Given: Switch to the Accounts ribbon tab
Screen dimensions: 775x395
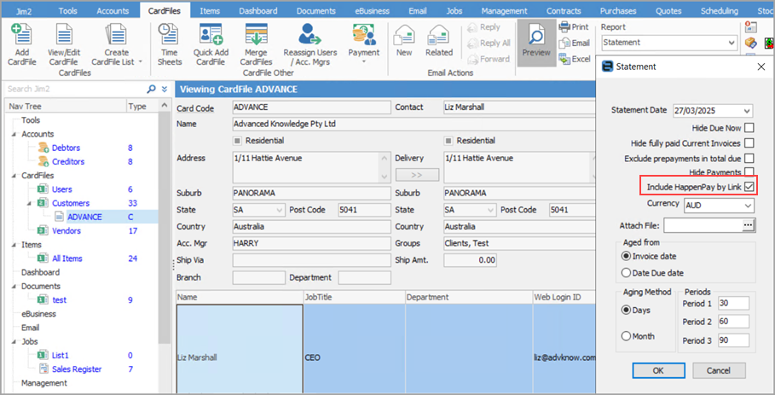Looking at the screenshot, I should coord(113,10).
